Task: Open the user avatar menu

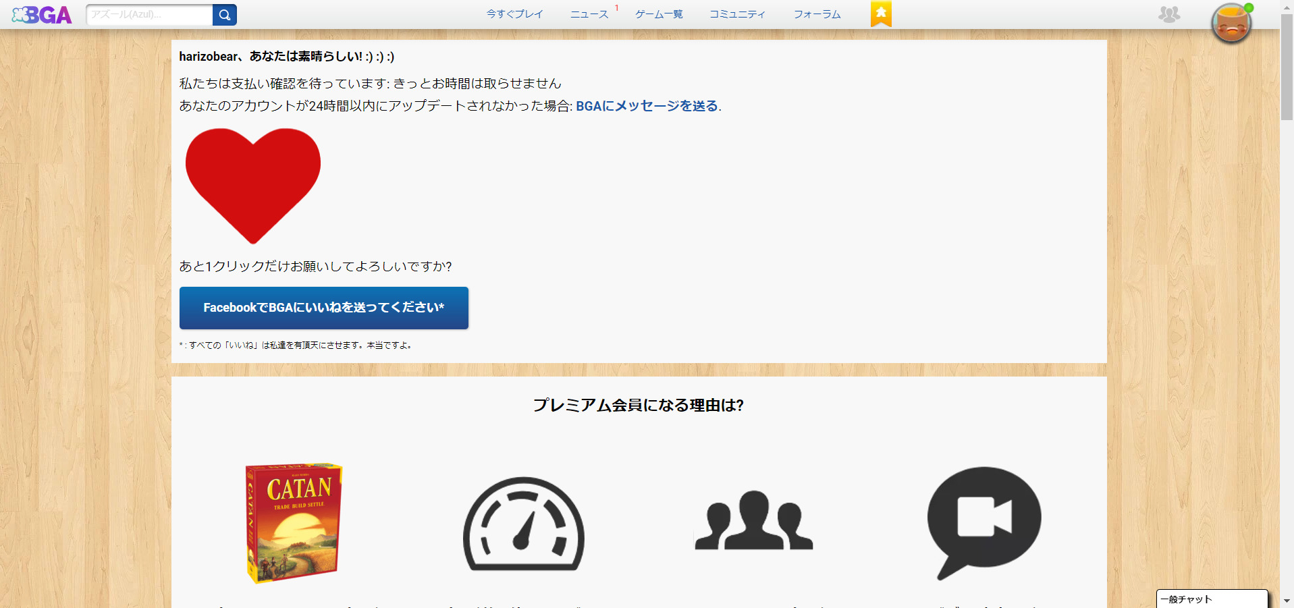Action: pyautogui.click(x=1231, y=23)
